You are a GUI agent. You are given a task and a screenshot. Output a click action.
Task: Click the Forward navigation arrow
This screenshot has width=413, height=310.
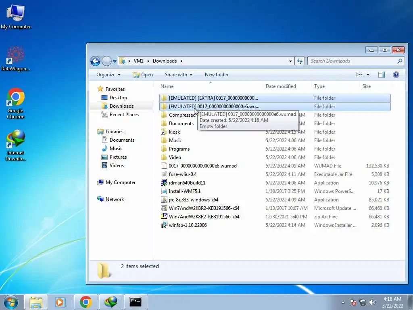point(106,61)
